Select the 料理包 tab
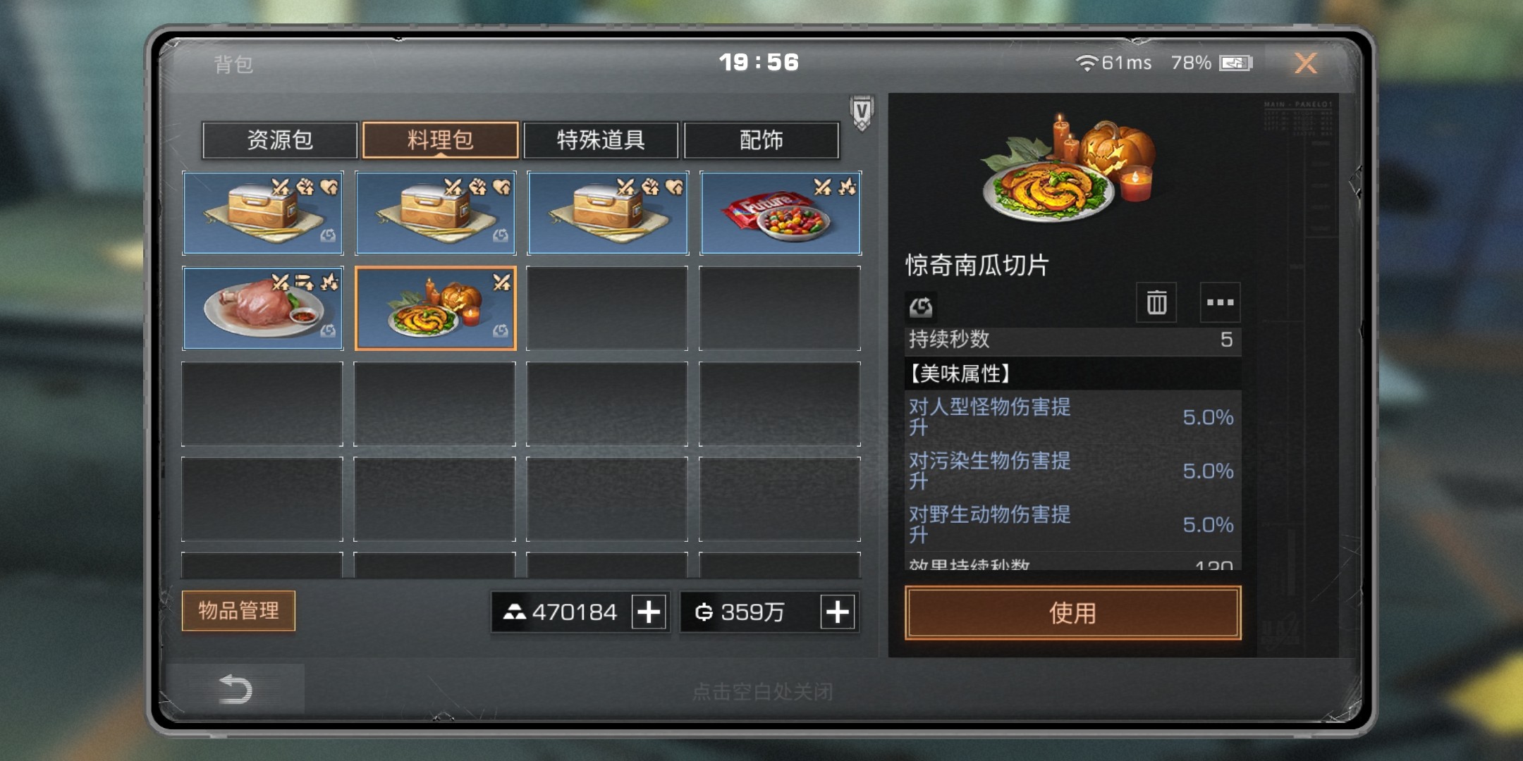The image size is (1523, 761). (x=441, y=140)
